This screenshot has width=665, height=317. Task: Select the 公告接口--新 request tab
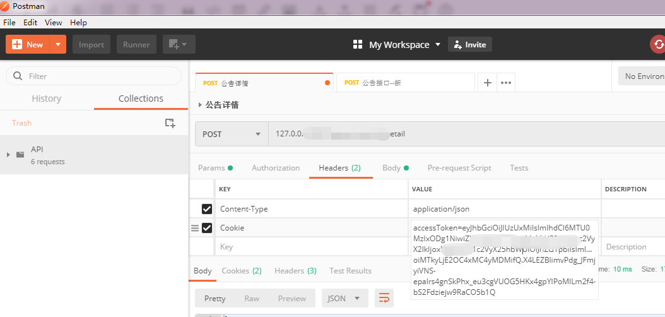point(405,83)
